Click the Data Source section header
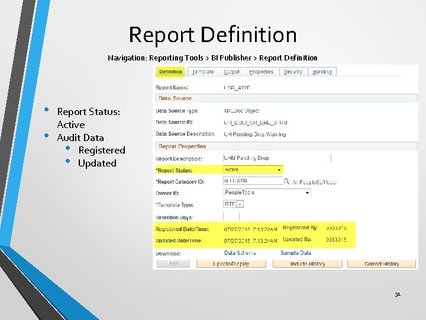The width and height of the screenshot is (426, 320). 286,98
